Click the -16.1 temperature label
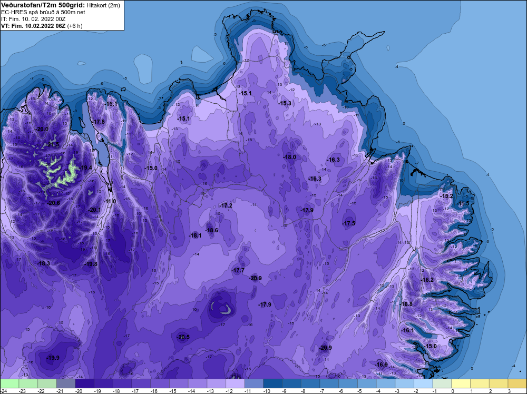 (x=408, y=330)
